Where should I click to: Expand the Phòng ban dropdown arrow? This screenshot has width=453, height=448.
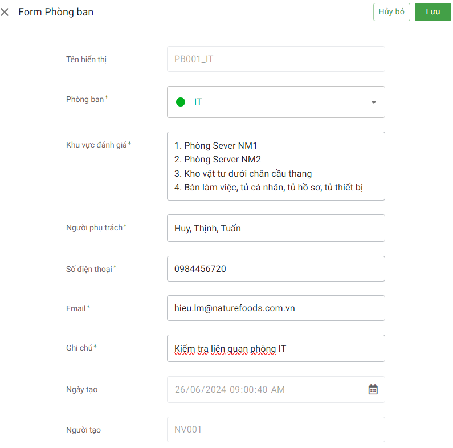pos(373,102)
